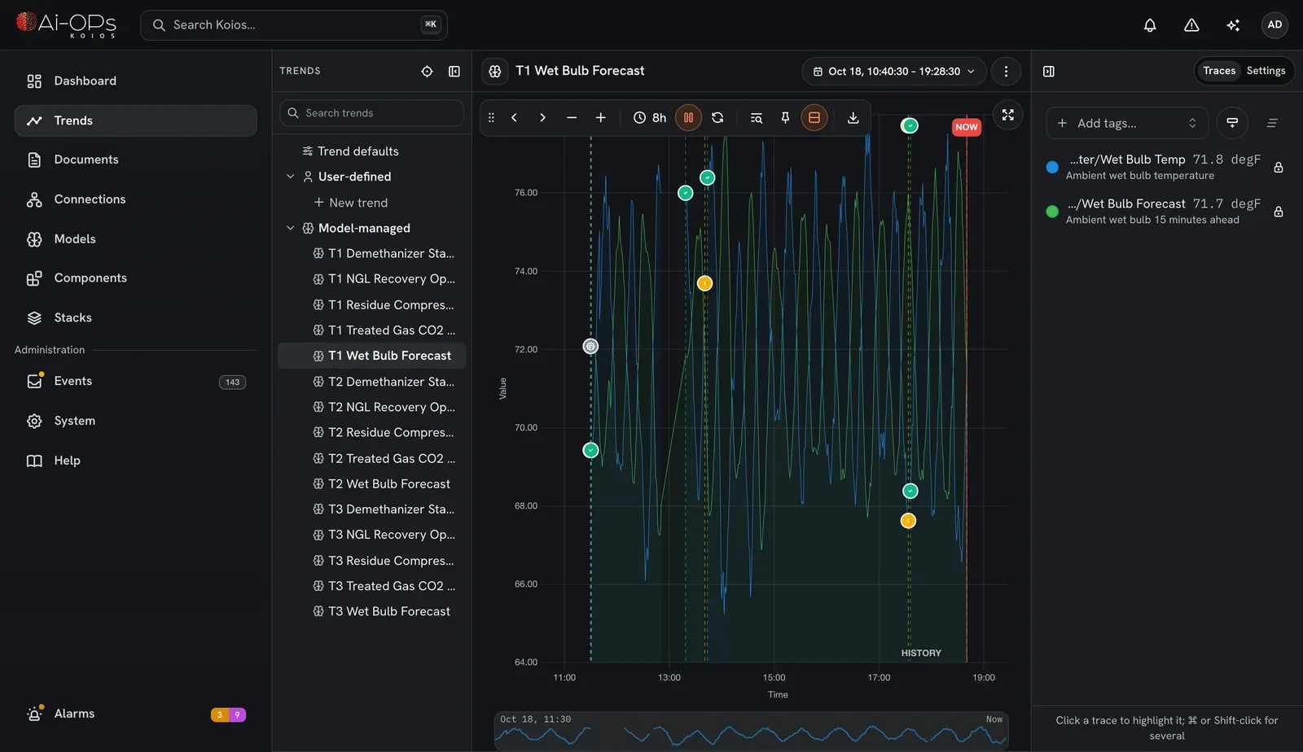This screenshot has width=1303, height=752.
Task: Toggle pause live updates button
Action: [688, 118]
